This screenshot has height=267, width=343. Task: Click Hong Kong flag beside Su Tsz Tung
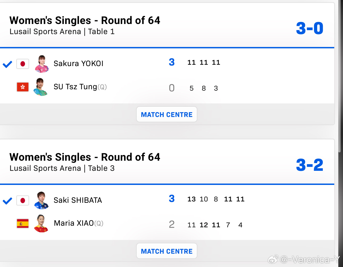point(23,87)
